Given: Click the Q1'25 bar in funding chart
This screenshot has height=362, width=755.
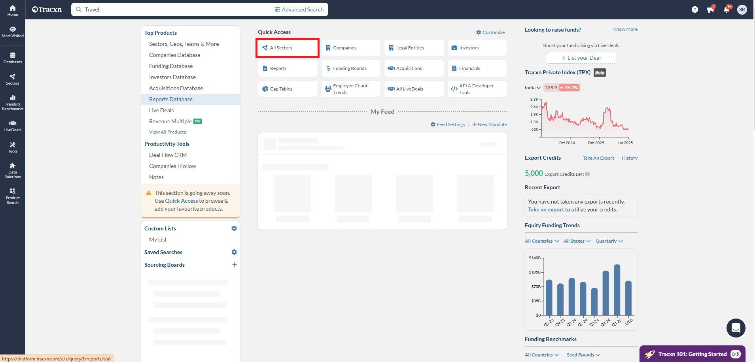Looking at the screenshot, I should (617, 290).
